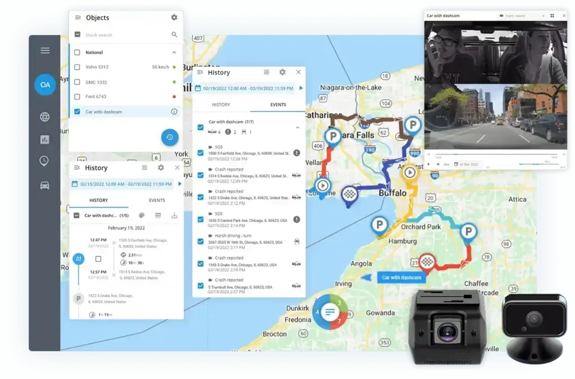The width and height of the screenshot is (575, 379).
Task: Download the history via download icon
Action: click(174, 215)
